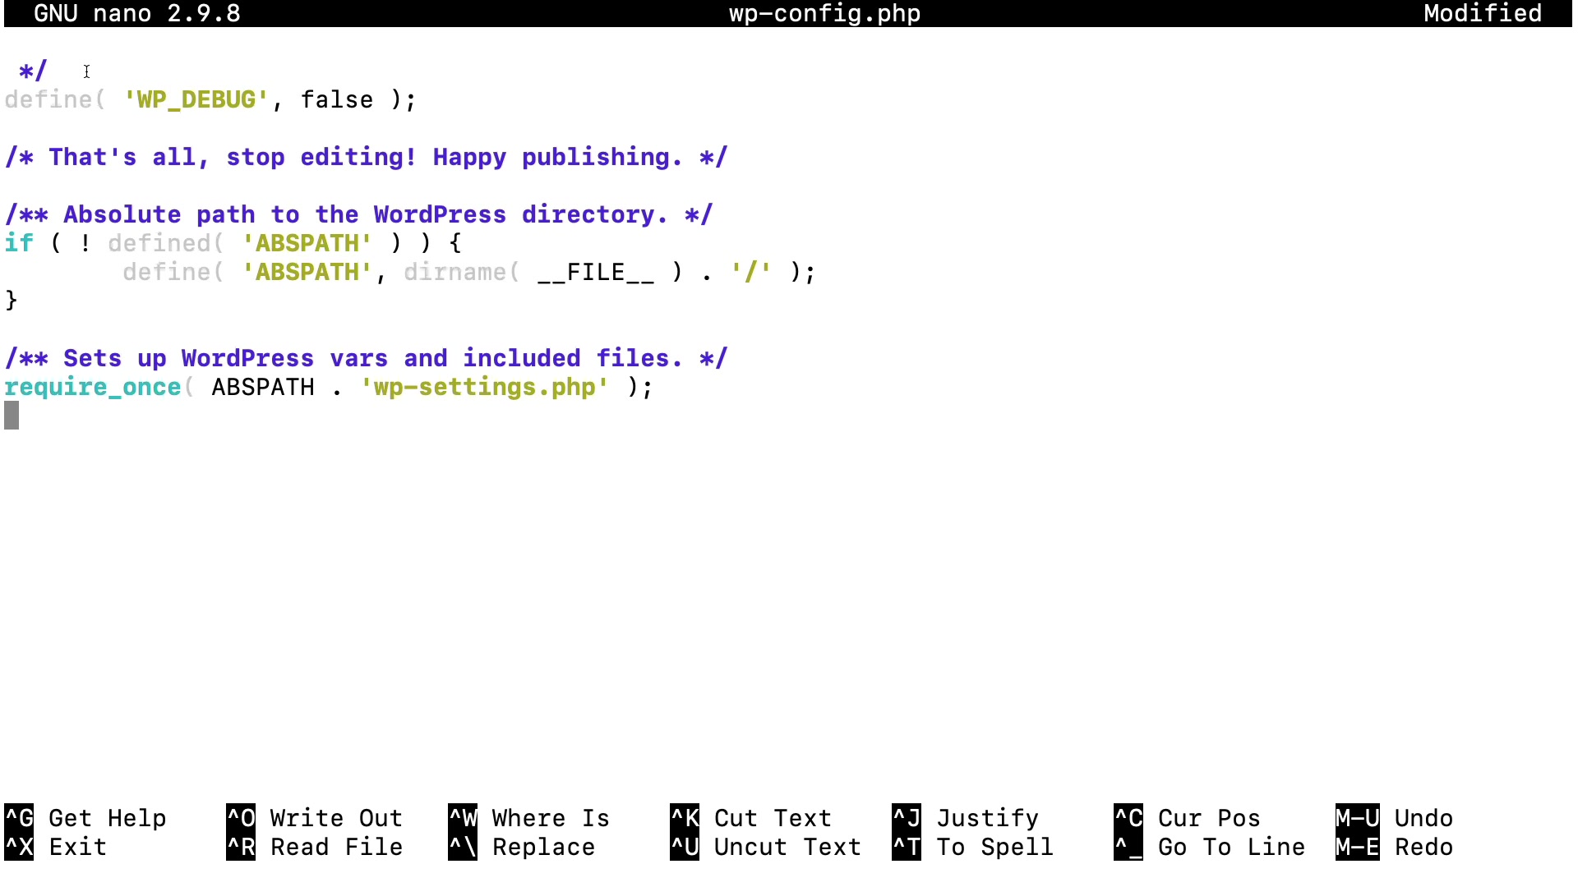
Task: Click the M-E Redo shortcut
Action: 1395,847
